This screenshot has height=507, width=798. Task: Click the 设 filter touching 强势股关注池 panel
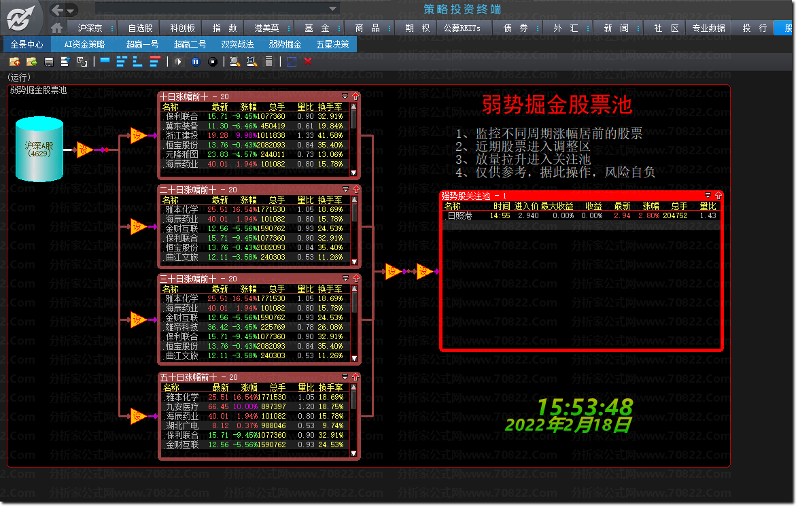click(x=424, y=272)
